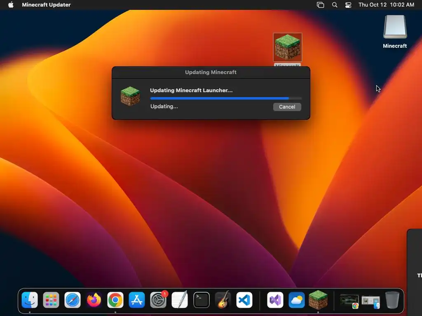Open purple Visual Studio from the Dock
This screenshot has width=422, height=316.
(x=275, y=300)
